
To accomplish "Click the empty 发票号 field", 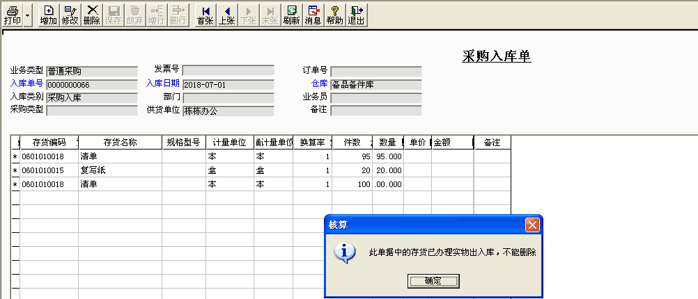I will coord(228,70).
